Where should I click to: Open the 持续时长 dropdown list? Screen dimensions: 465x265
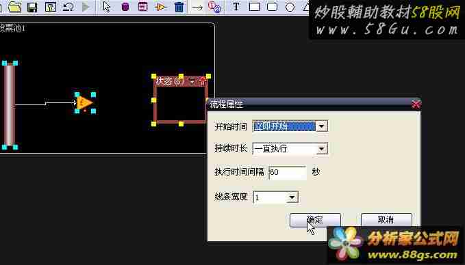(321, 149)
